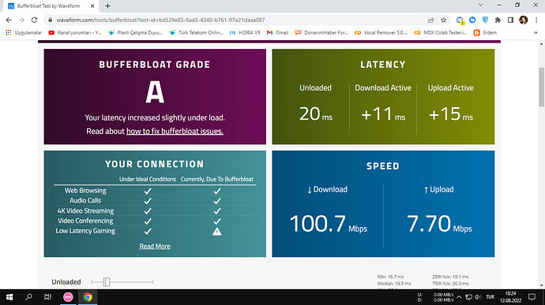This screenshot has height=305, width=545.
Task: Open Windows Task View in taskbar
Action: [47, 297]
